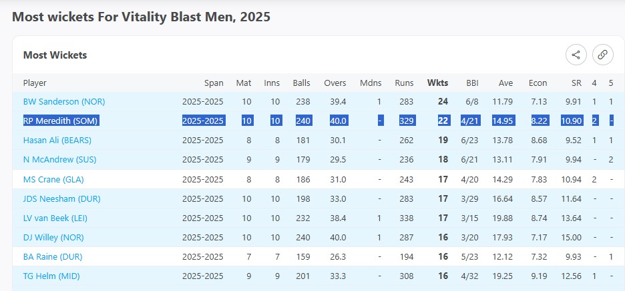Click strike rate 13.64 in LV van Beek row

point(571,218)
